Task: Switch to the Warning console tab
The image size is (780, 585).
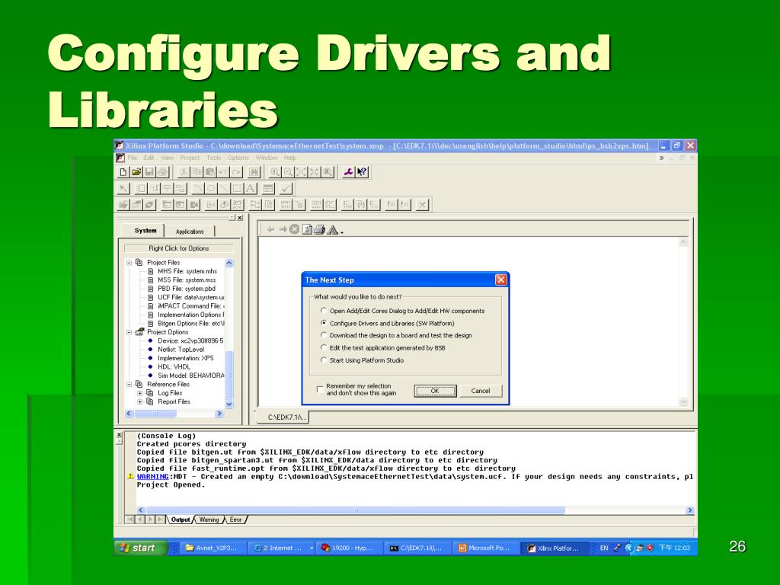Action: (x=209, y=519)
